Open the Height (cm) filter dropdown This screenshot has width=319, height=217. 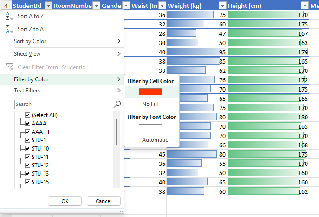(305, 6)
